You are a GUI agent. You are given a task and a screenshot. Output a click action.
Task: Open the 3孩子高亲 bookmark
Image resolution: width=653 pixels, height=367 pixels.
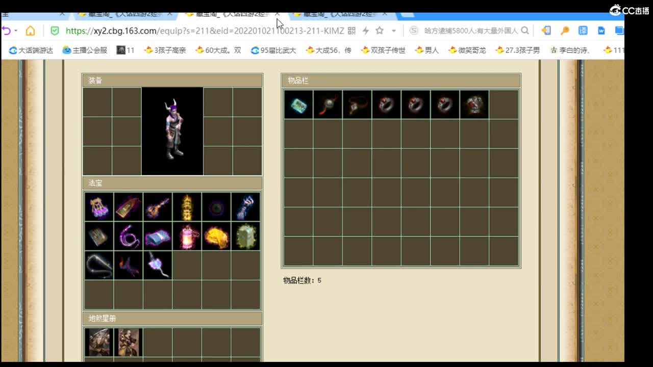[x=165, y=50]
